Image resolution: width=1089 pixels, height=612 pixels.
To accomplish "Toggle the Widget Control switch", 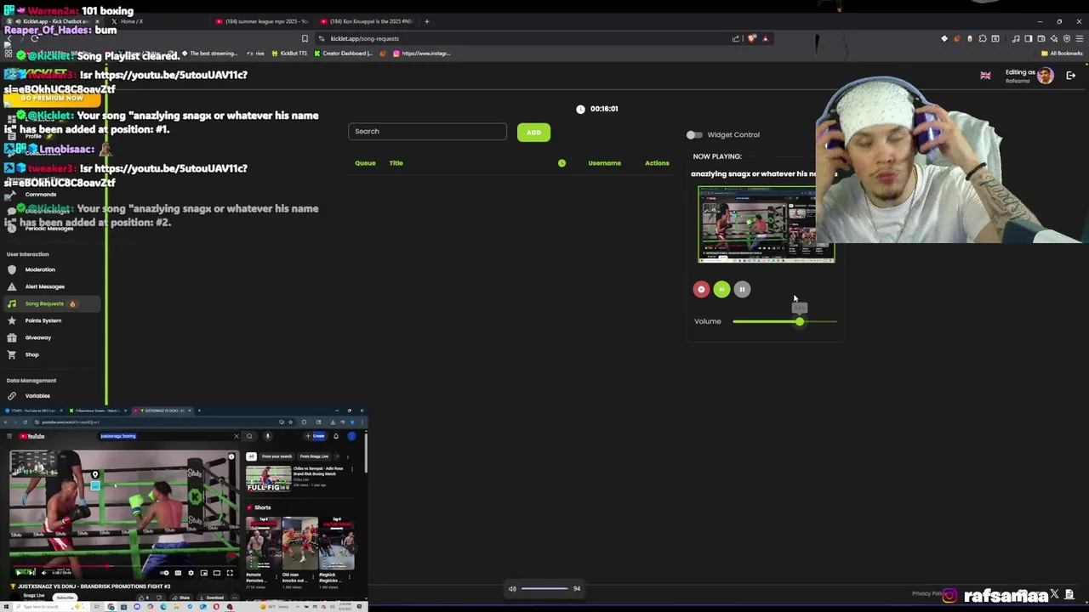I will click(694, 134).
